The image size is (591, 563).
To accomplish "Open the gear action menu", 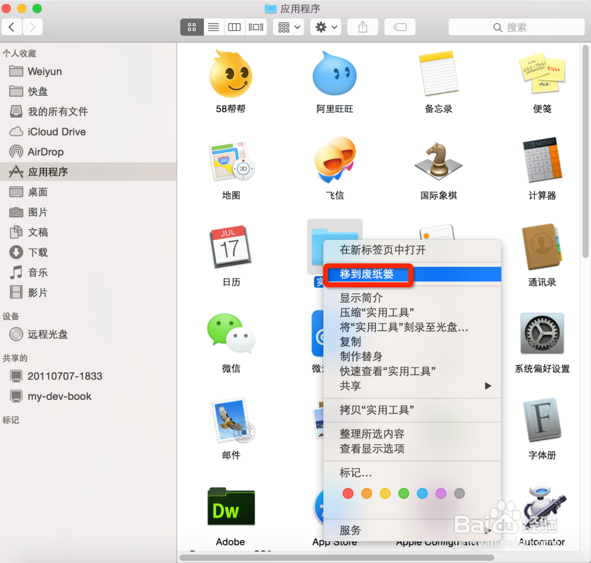I will pos(326,27).
